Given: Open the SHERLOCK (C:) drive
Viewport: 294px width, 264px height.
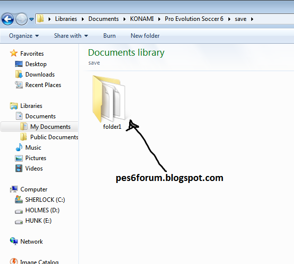Looking at the screenshot, I should (45, 199).
